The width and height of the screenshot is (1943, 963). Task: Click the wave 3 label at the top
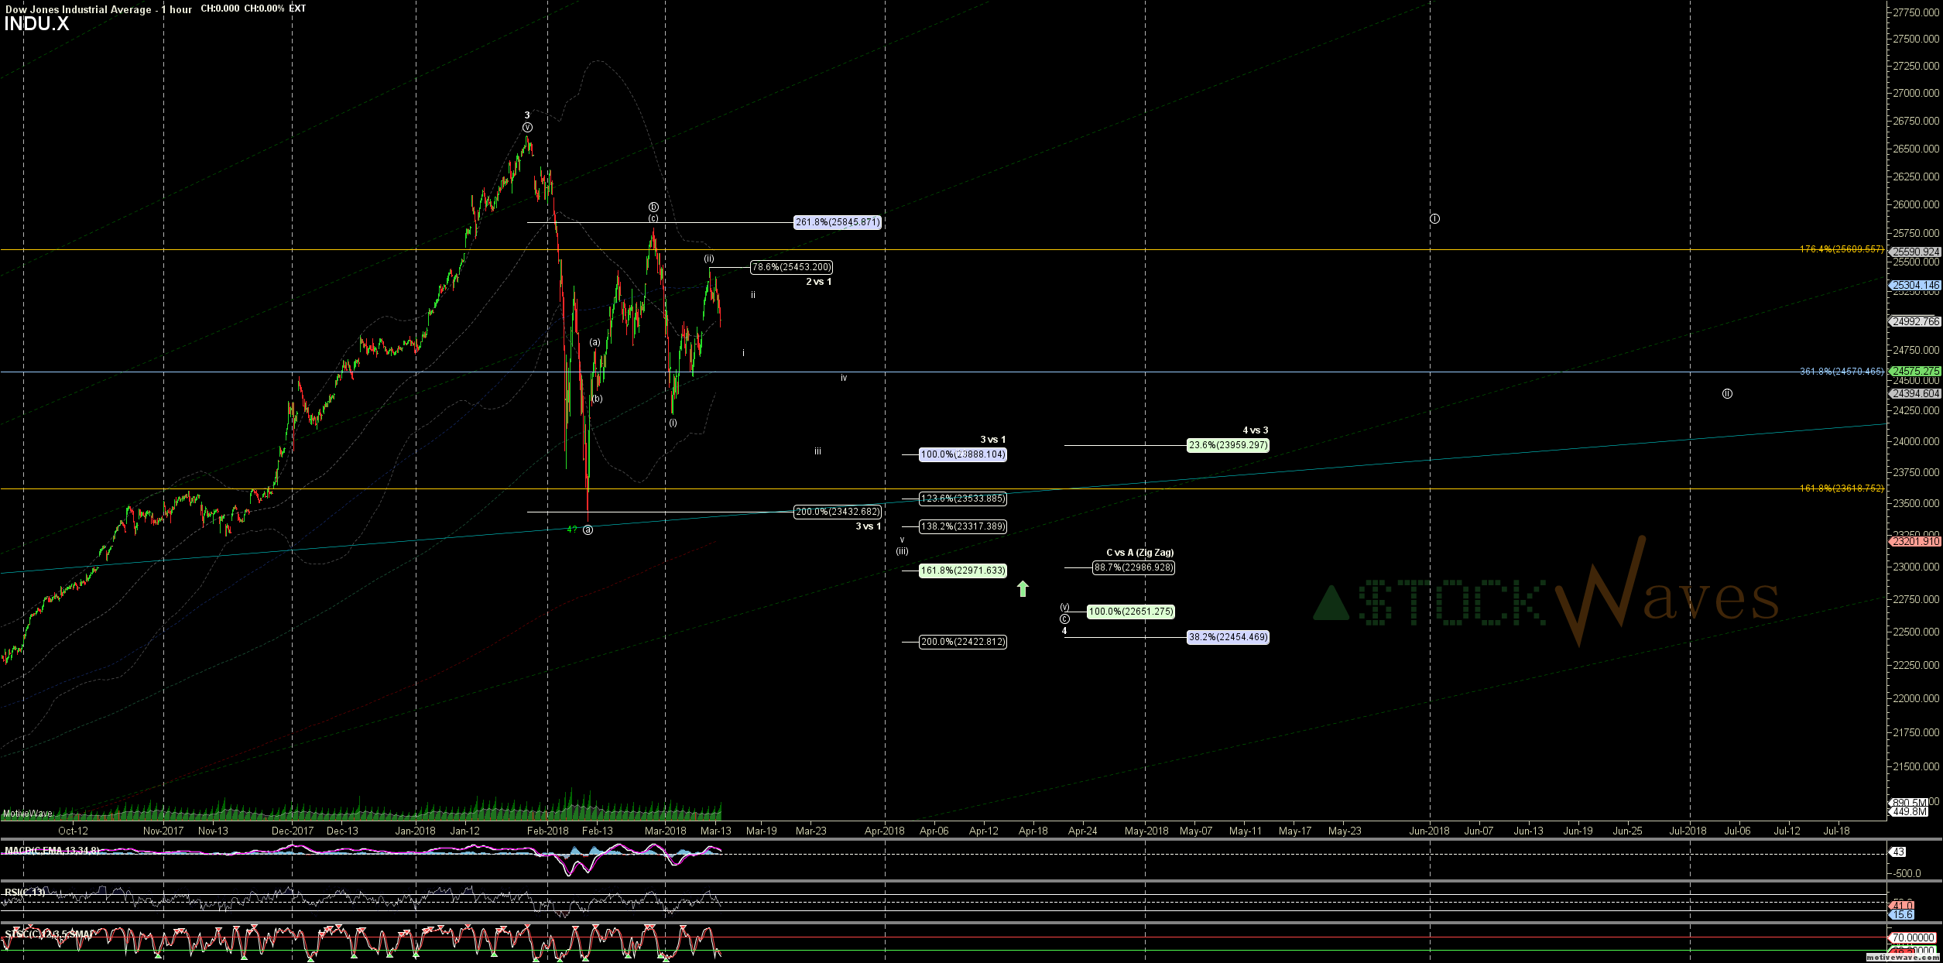coord(527,115)
